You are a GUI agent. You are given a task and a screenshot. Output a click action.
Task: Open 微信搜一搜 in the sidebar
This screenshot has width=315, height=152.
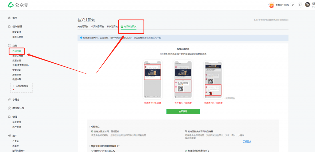point(18,108)
